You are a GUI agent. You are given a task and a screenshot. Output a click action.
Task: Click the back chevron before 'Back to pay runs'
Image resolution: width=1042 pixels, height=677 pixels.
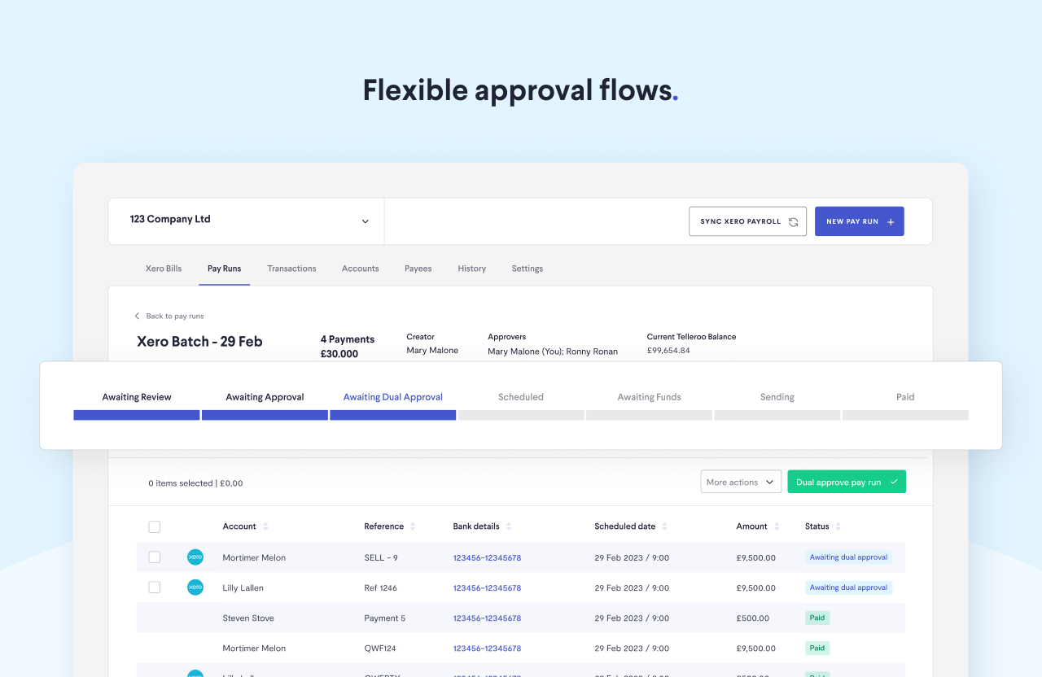click(137, 316)
